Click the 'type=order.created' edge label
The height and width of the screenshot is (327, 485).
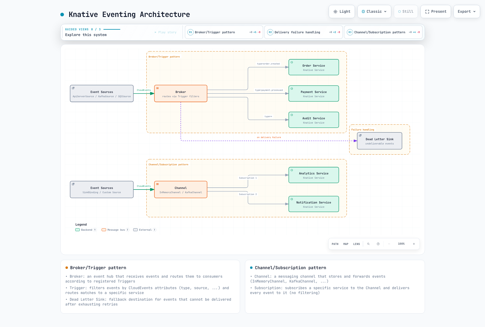pos(268,64)
